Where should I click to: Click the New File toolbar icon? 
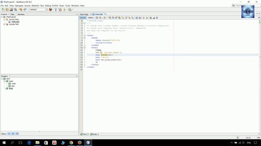point(3,10)
